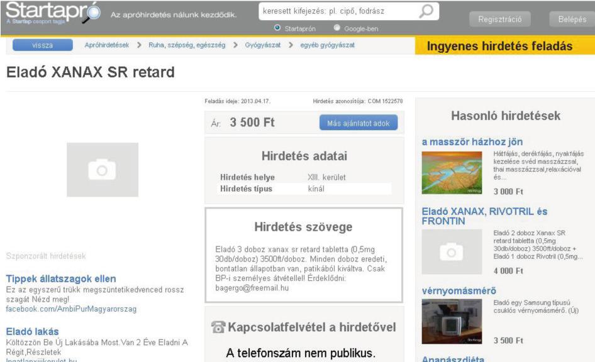Open the Ananászdiéta ad link

(453, 359)
